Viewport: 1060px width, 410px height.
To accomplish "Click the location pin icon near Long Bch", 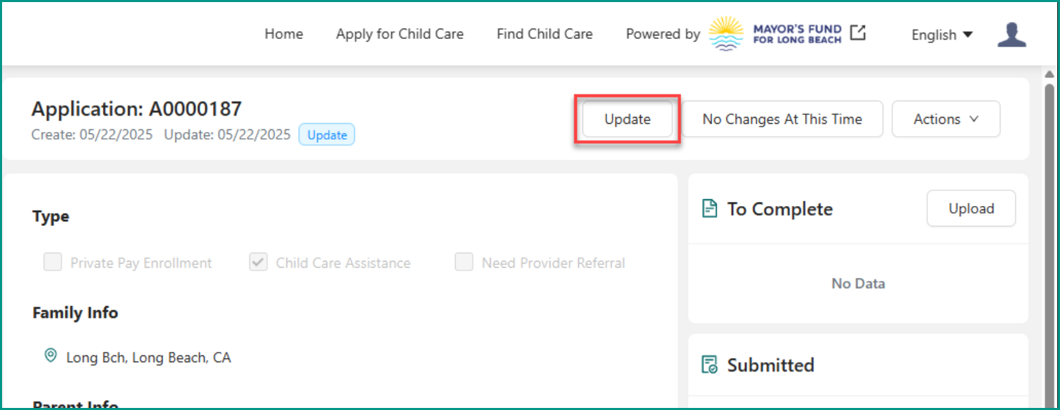I will coord(50,356).
